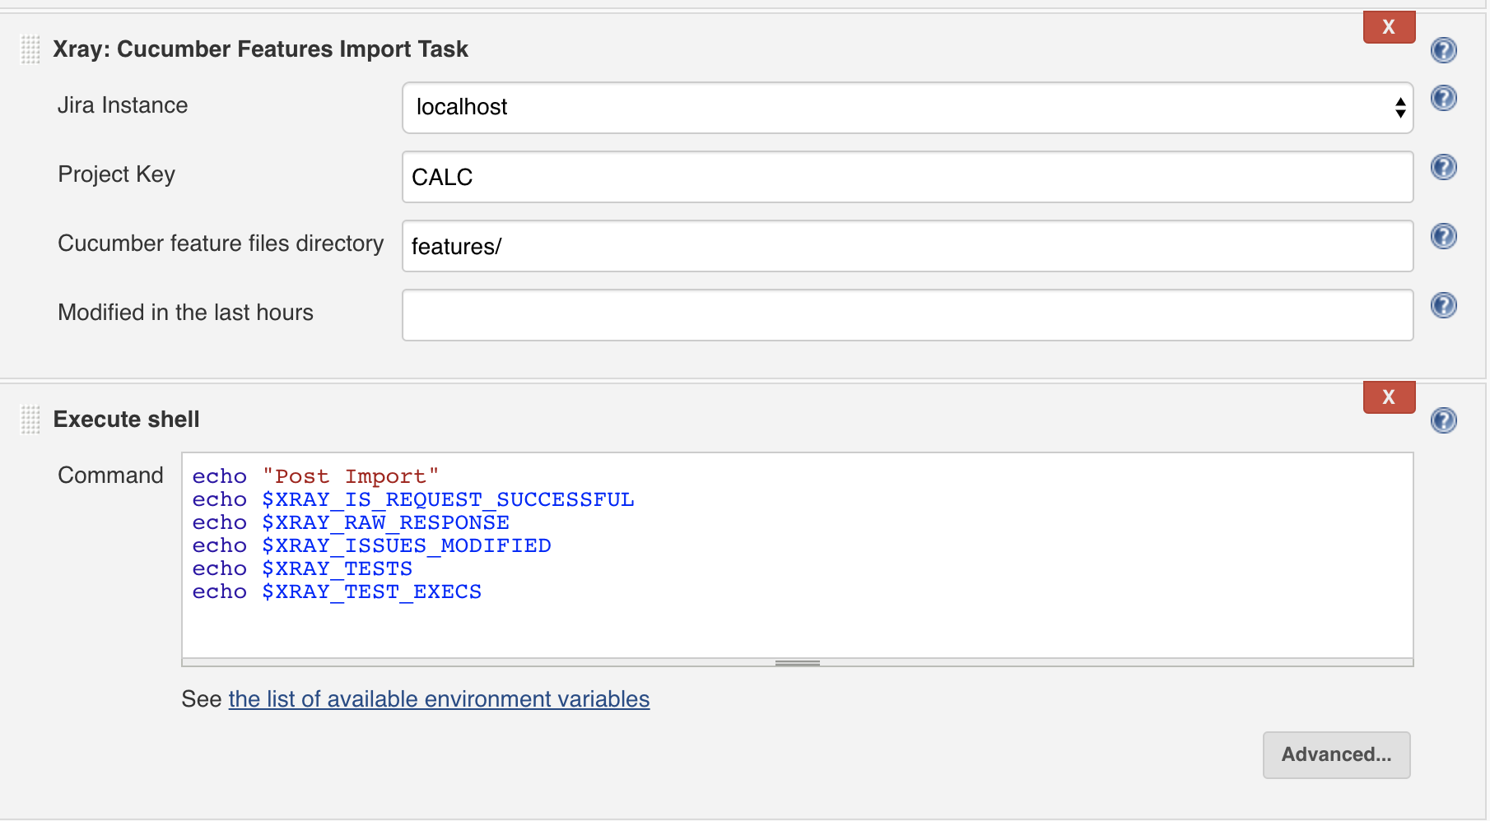
Task: Open the list of available environment variables link
Action: pos(439,699)
